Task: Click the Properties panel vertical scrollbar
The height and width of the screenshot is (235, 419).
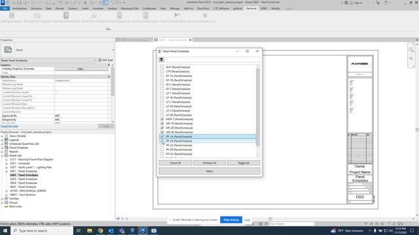Action: [113, 81]
